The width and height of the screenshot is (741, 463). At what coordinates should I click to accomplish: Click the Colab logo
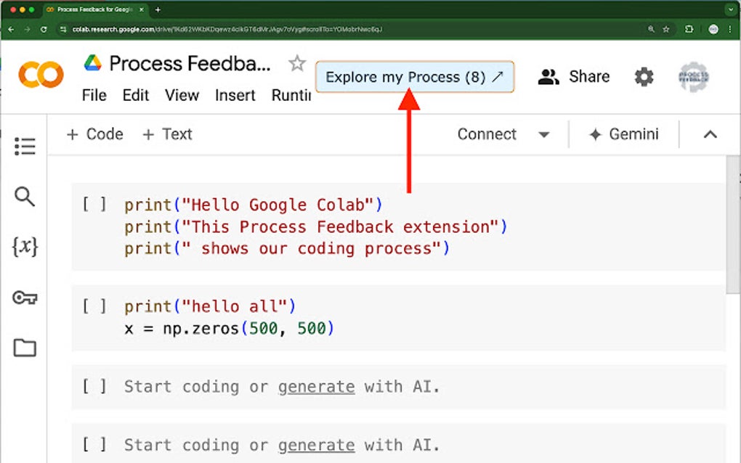coord(40,75)
